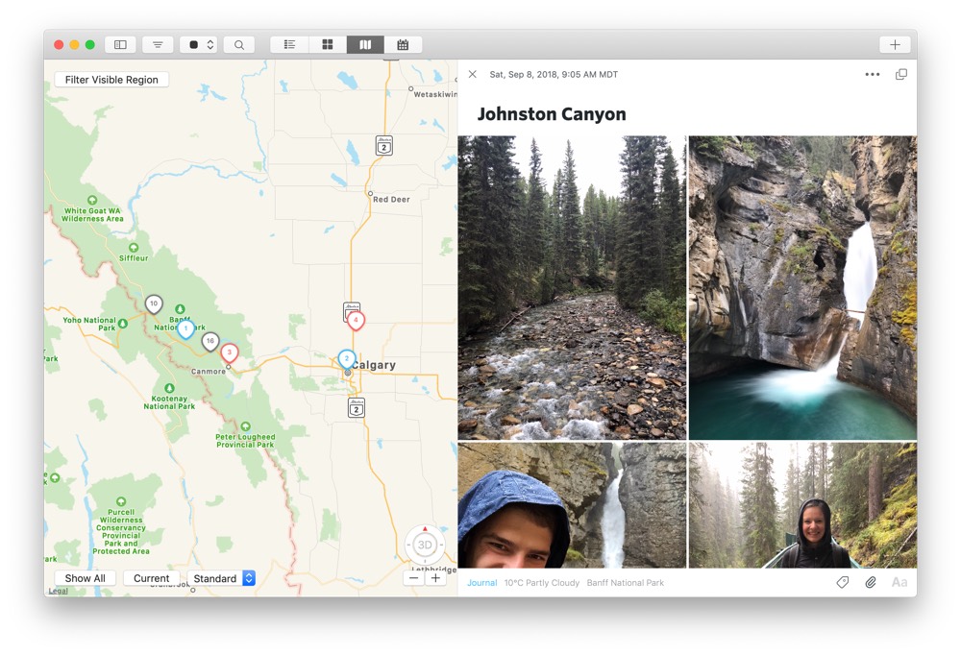The width and height of the screenshot is (961, 655).
Task: Open entry in a new window
Action: coord(901,74)
